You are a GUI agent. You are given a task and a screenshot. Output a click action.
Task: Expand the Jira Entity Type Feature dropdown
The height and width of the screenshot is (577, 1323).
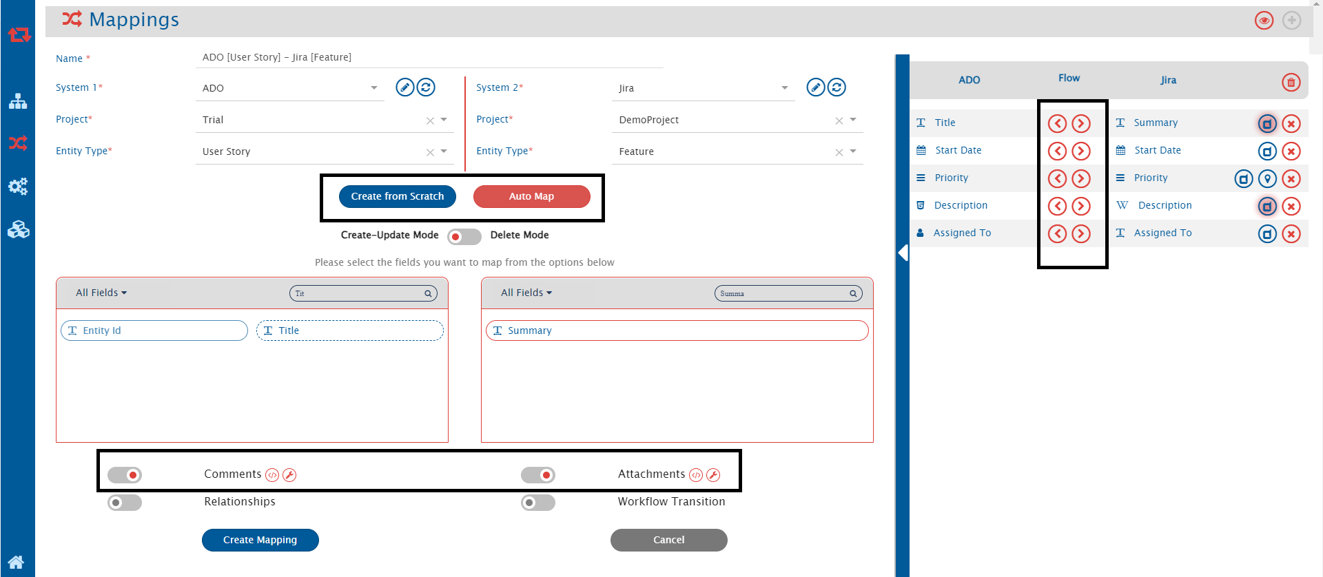click(x=852, y=151)
